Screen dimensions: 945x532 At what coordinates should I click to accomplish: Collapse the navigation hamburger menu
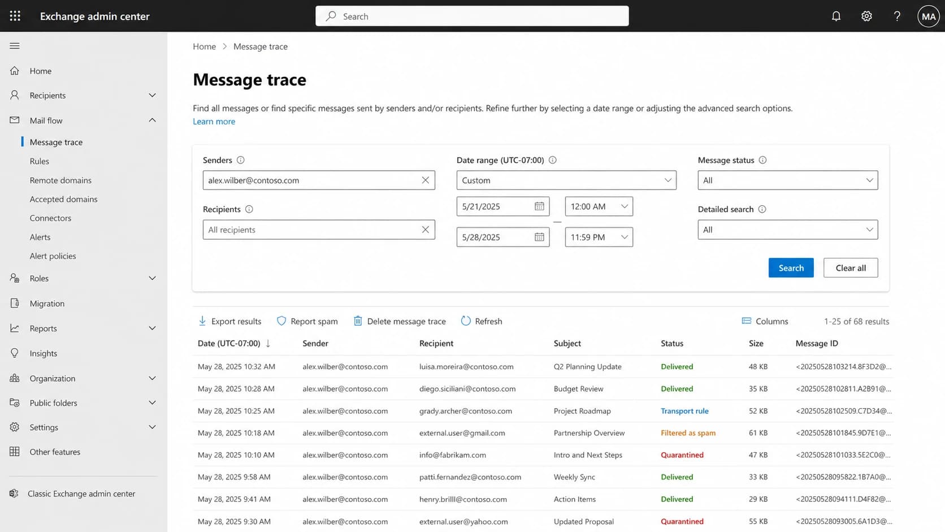(15, 46)
